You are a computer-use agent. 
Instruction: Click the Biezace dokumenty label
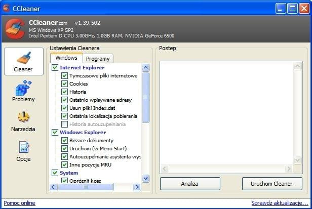click(91, 141)
